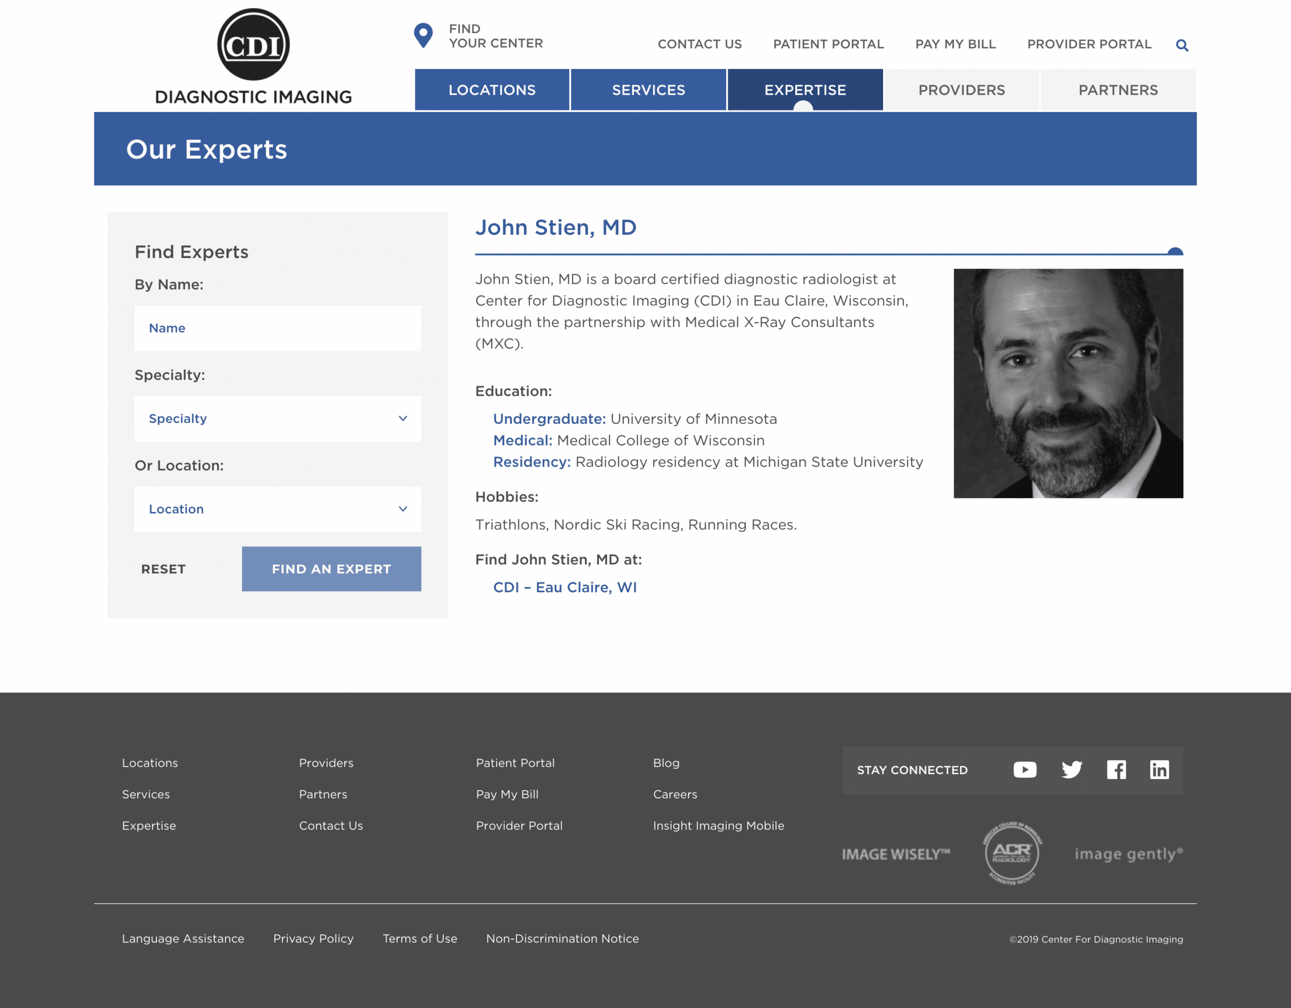
Task: Open the Facebook social icon
Action: pos(1116,769)
